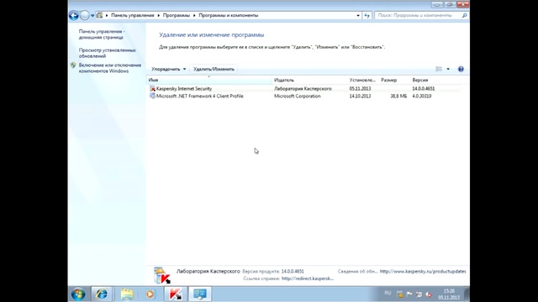Expand address bar history dropdown

358,15
